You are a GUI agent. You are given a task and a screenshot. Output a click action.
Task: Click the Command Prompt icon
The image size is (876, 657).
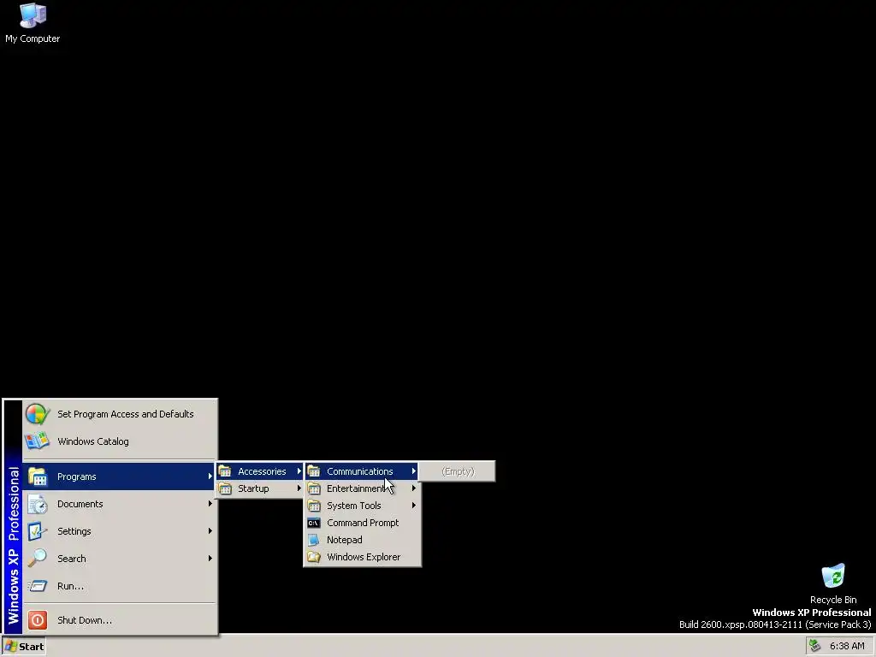[x=314, y=523]
